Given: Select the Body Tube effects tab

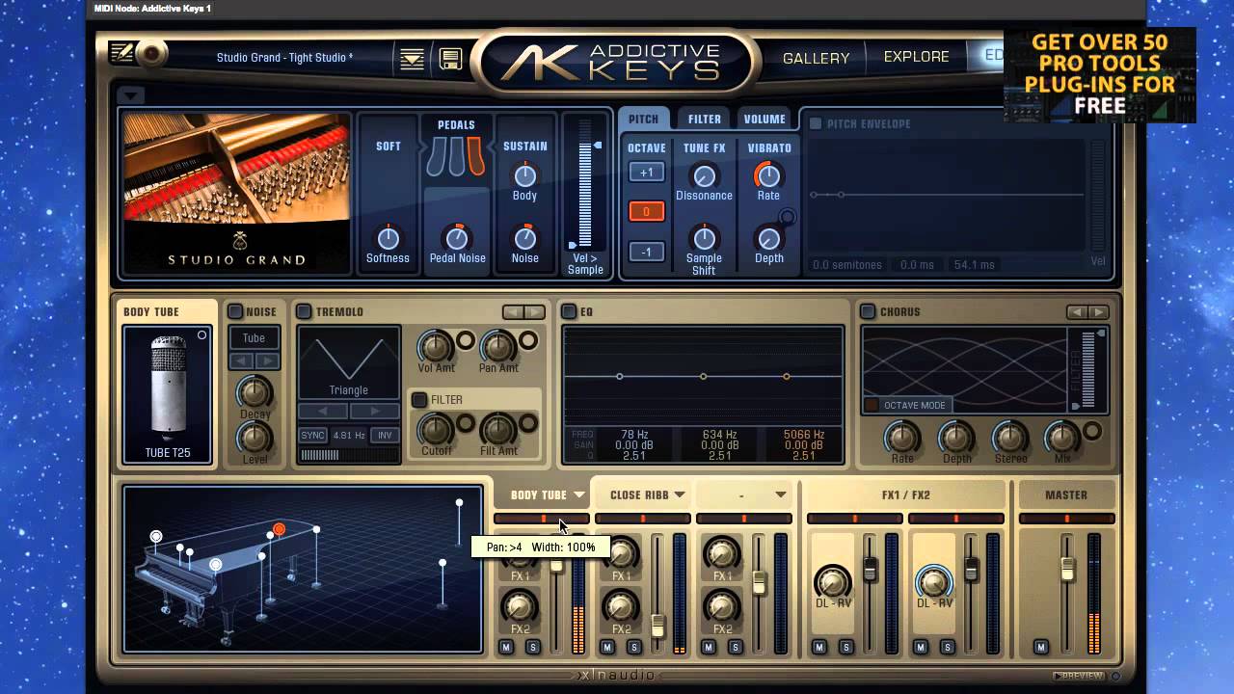Looking at the screenshot, I should [151, 311].
